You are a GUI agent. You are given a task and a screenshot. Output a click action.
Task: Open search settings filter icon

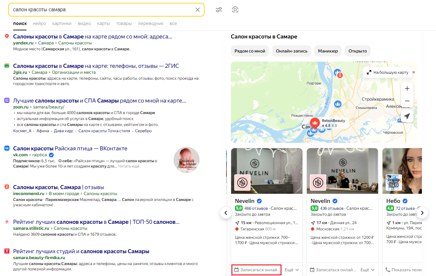coord(219,10)
